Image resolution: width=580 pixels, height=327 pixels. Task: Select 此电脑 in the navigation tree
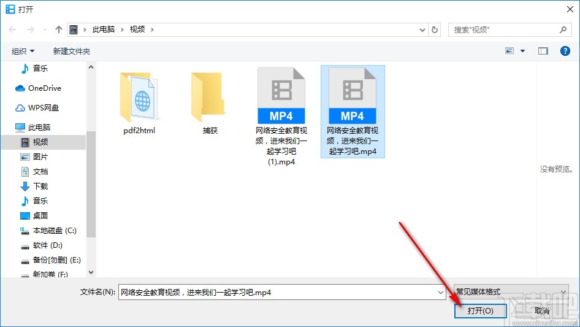pyautogui.click(x=32, y=128)
